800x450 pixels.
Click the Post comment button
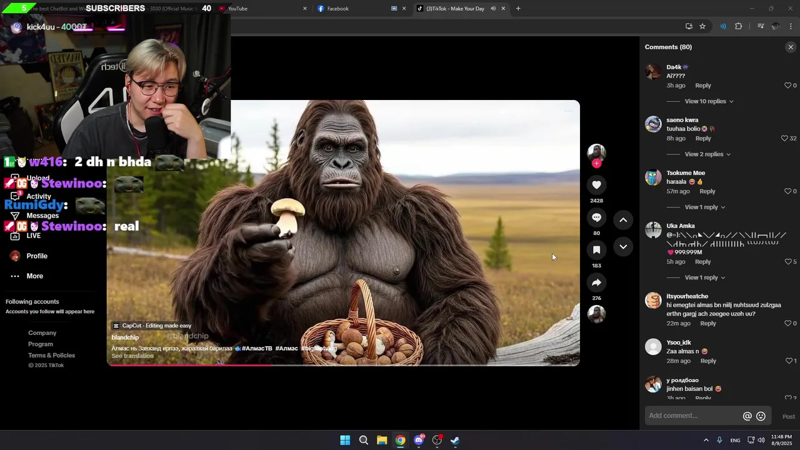[789, 417]
